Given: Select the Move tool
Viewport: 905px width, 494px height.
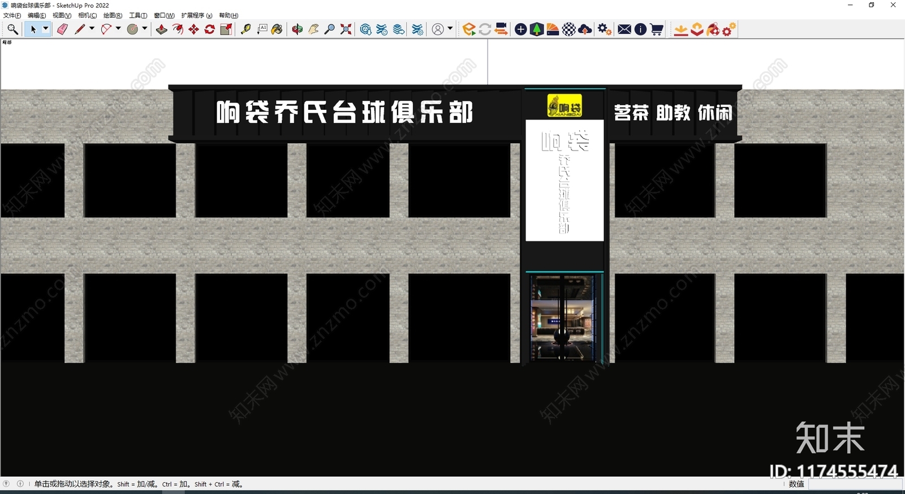Looking at the screenshot, I should (193, 29).
